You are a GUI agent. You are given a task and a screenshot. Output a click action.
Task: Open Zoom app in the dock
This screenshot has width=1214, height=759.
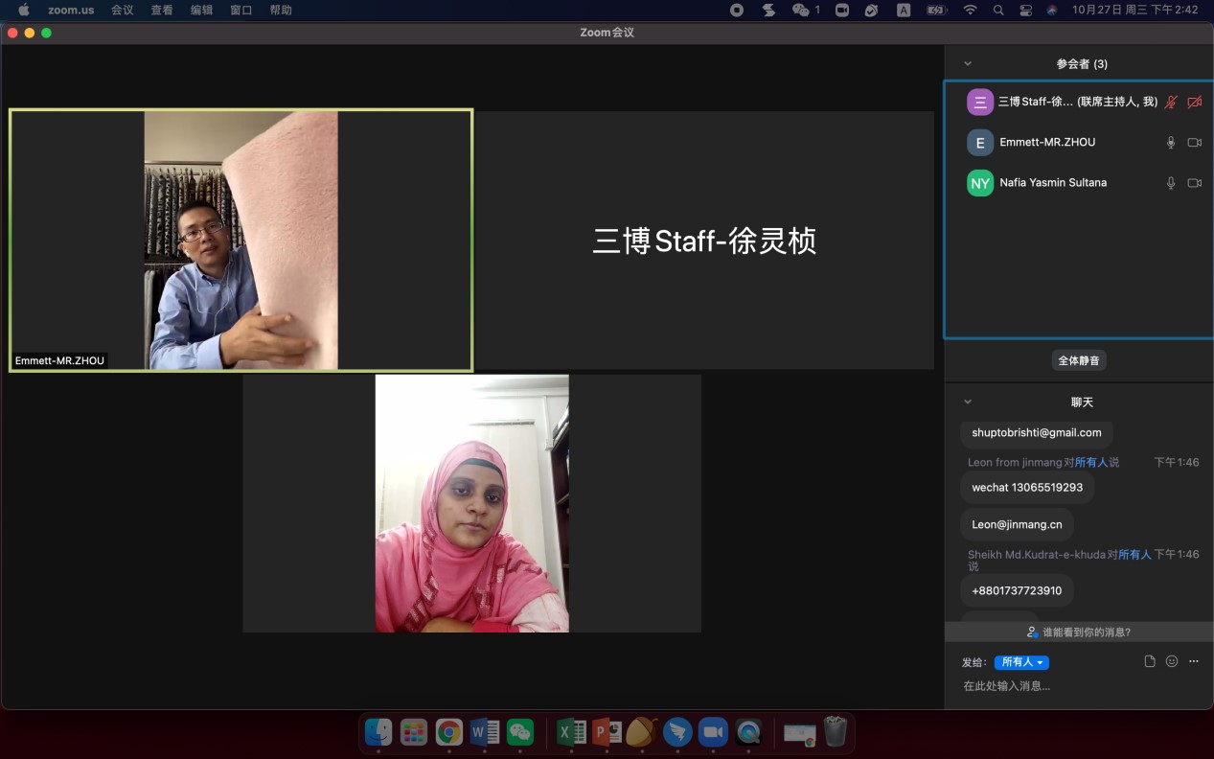click(x=713, y=733)
